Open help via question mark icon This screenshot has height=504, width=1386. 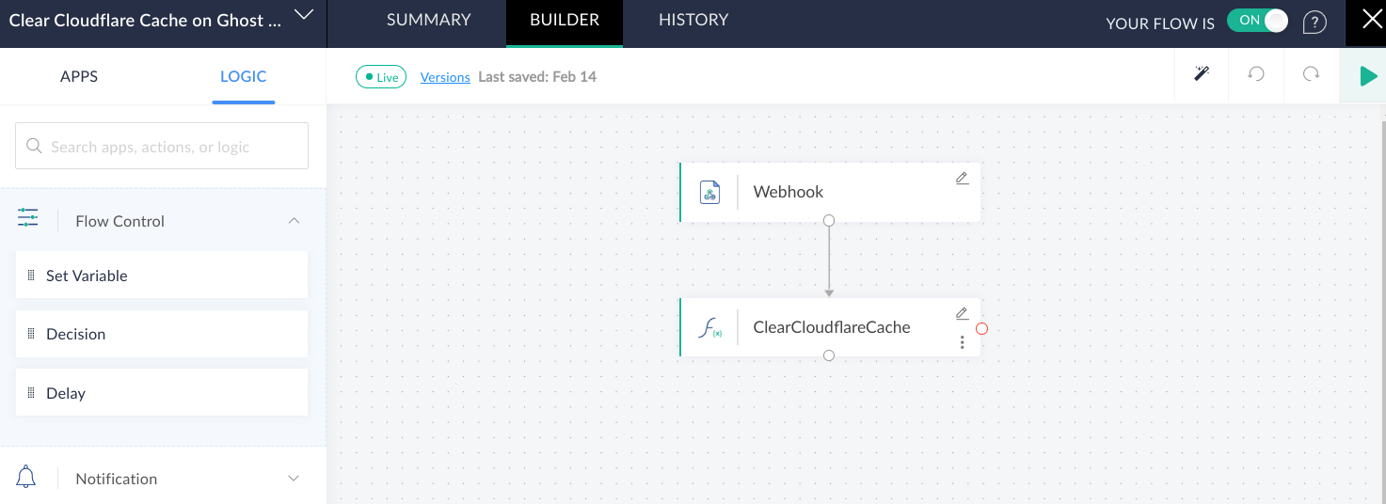(1314, 23)
